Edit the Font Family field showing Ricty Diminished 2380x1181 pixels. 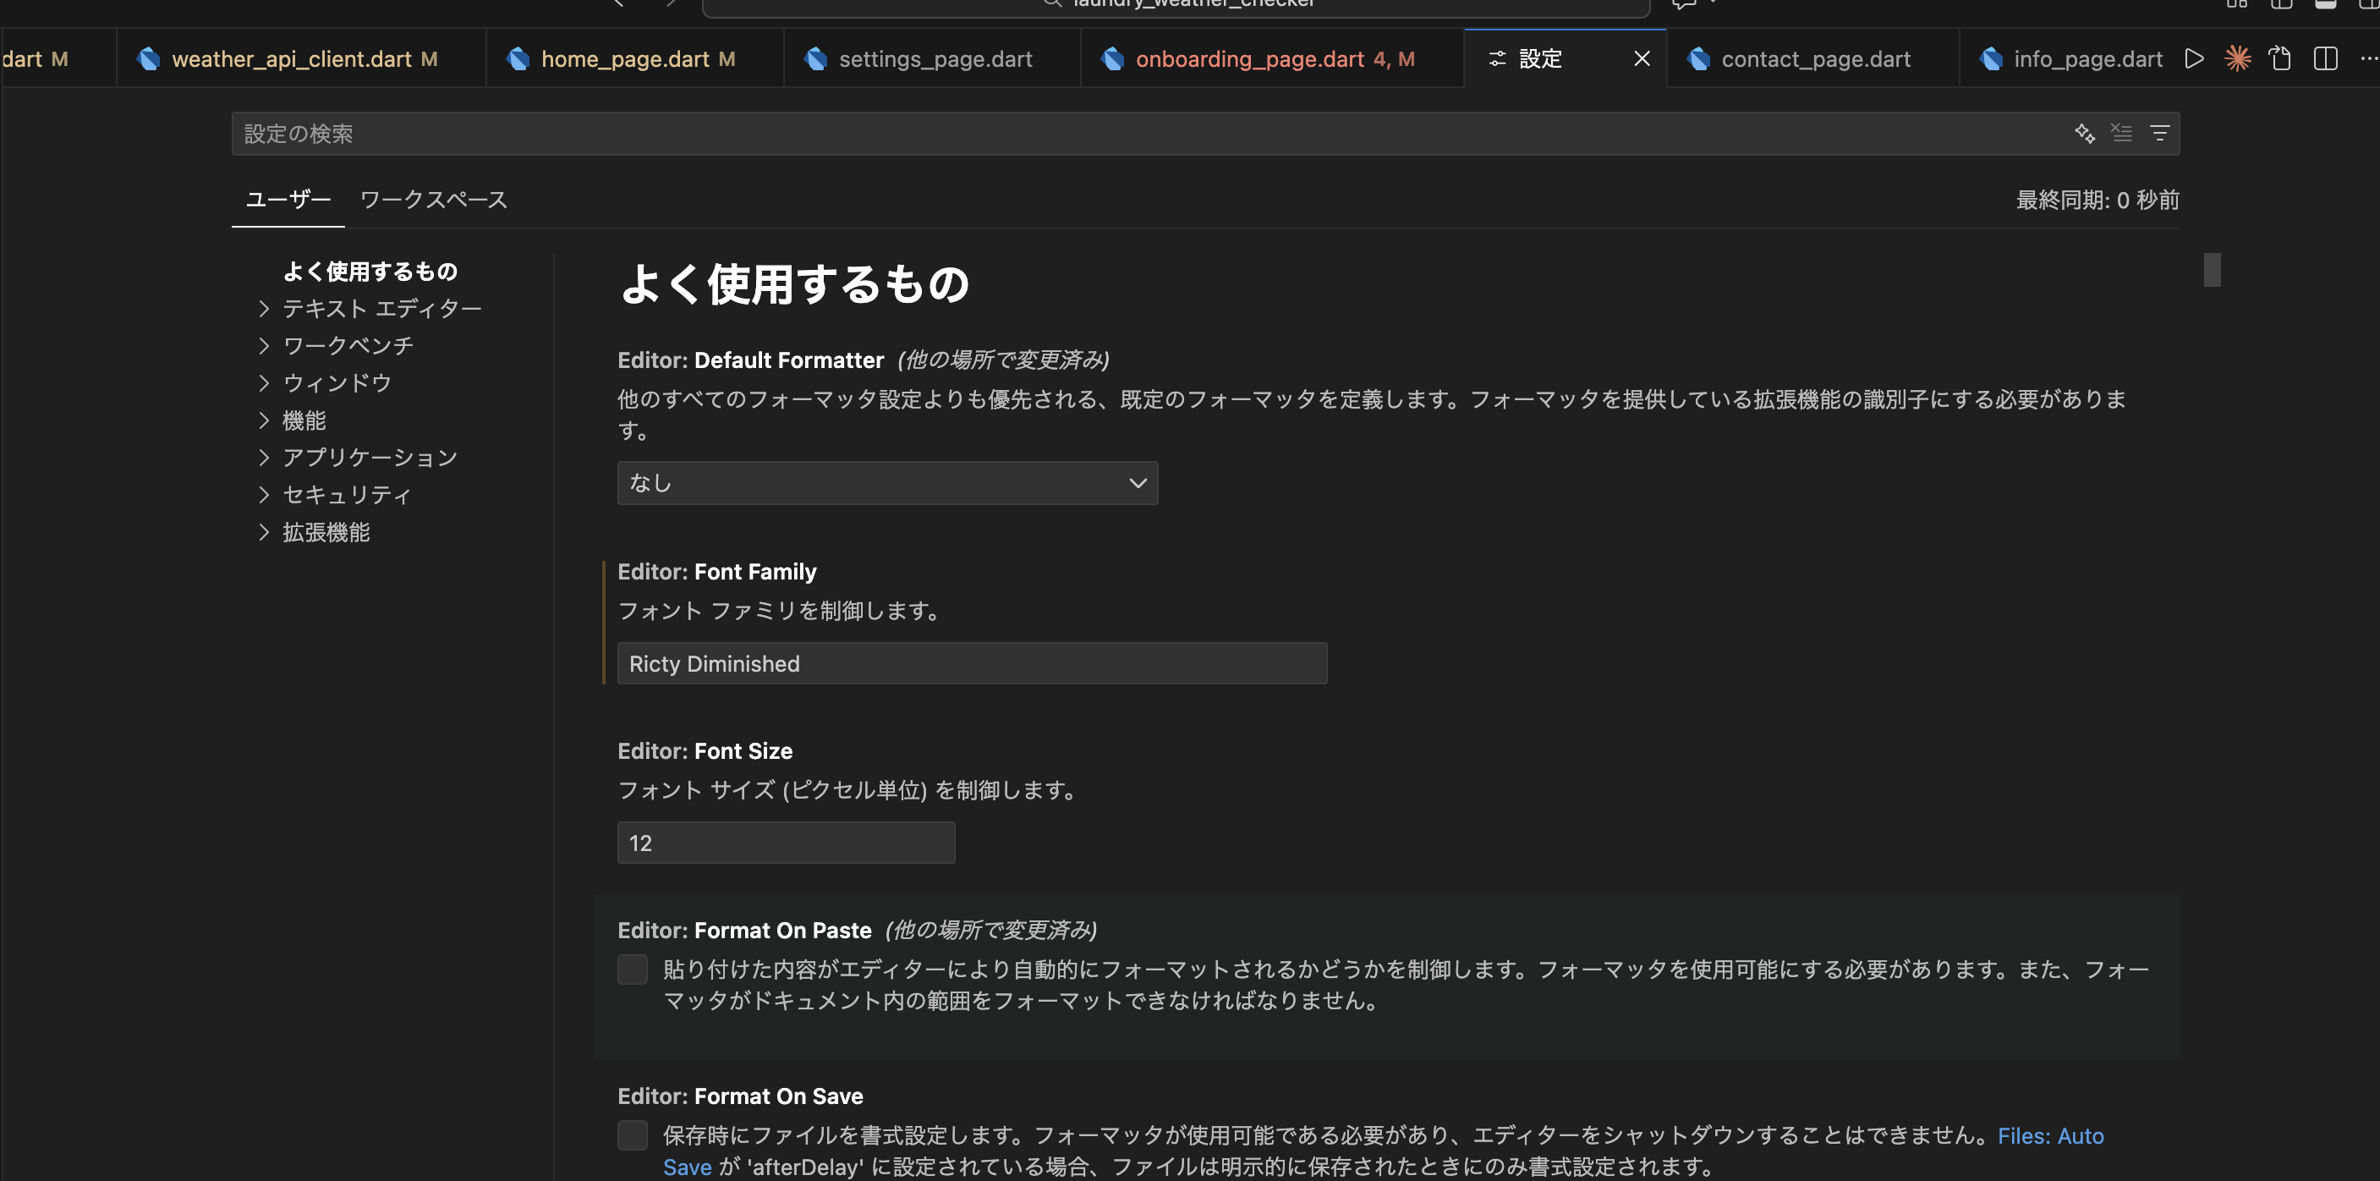click(971, 663)
